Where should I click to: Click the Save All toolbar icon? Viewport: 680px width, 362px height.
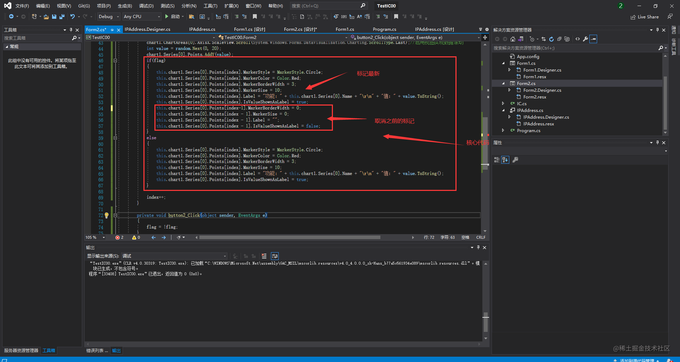point(62,17)
